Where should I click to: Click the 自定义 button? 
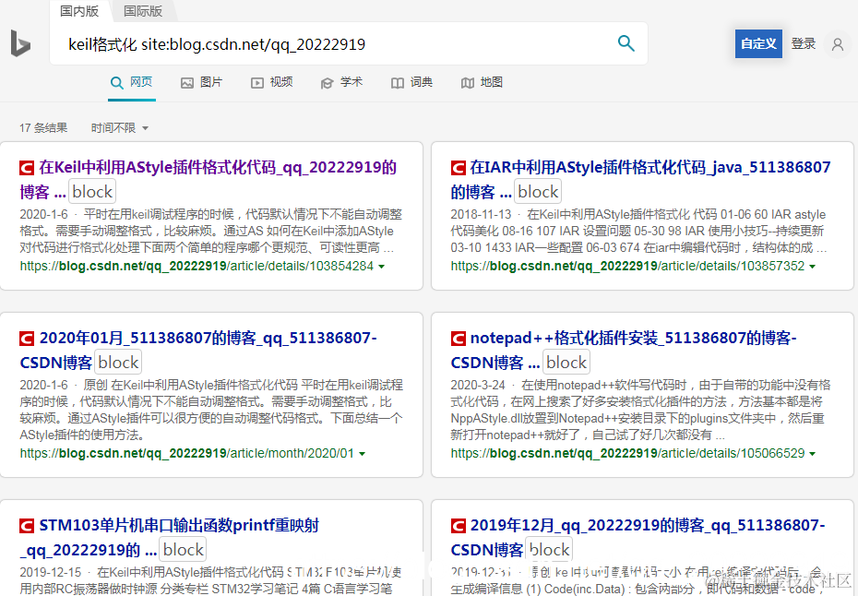(758, 43)
